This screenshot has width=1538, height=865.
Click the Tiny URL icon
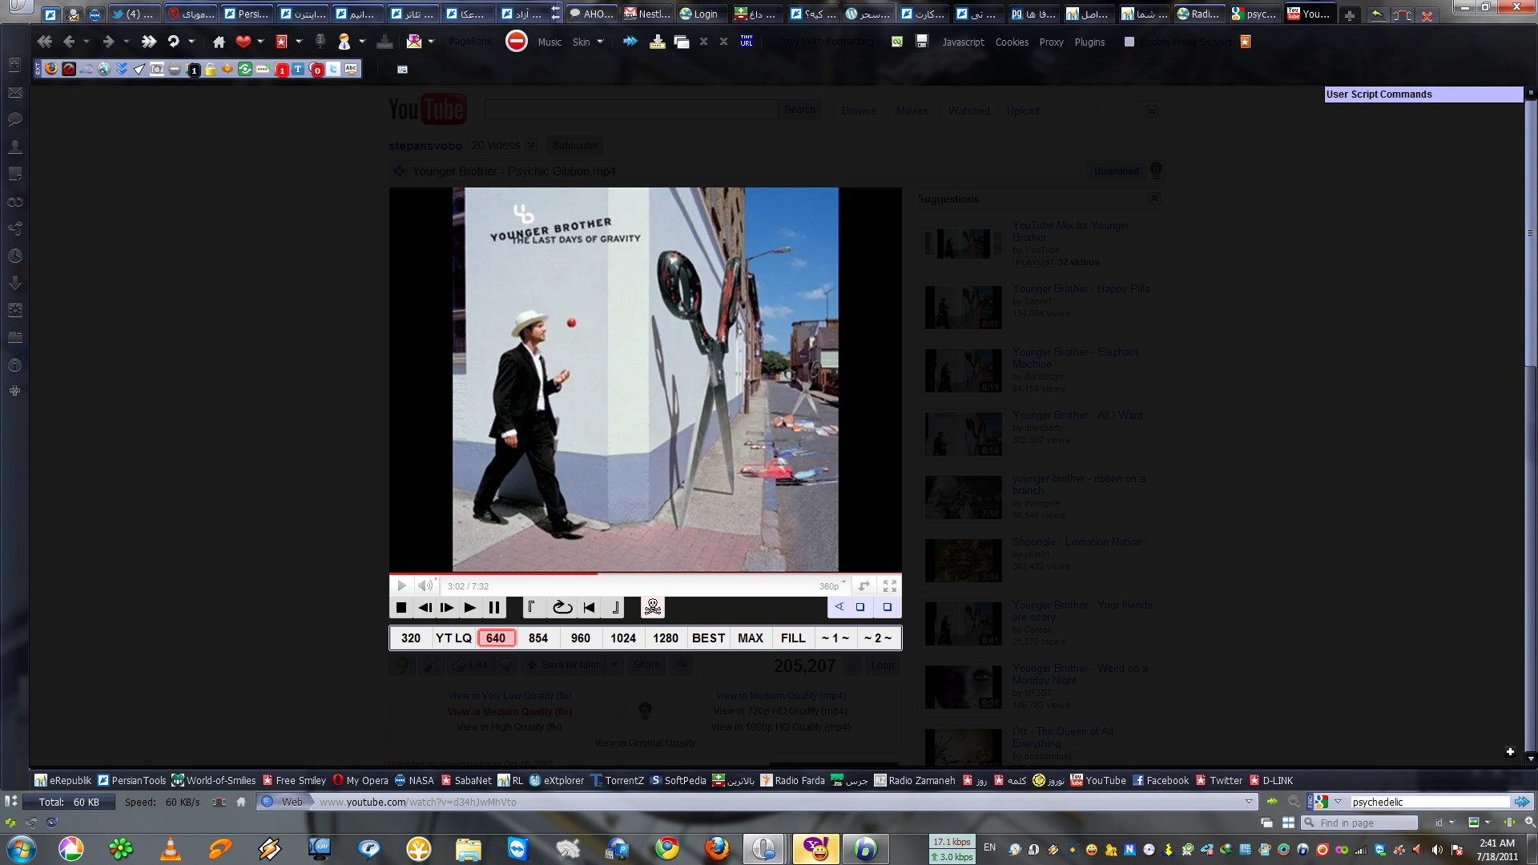[746, 41]
